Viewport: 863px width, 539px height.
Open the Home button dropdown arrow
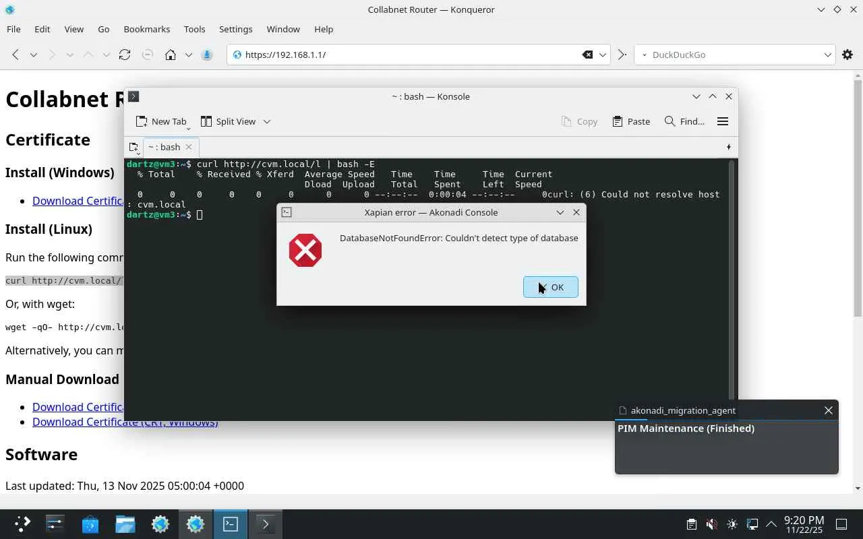188,55
